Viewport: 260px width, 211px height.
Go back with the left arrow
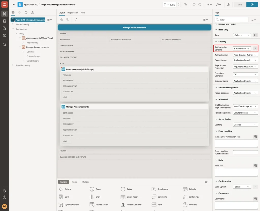click(14, 5)
